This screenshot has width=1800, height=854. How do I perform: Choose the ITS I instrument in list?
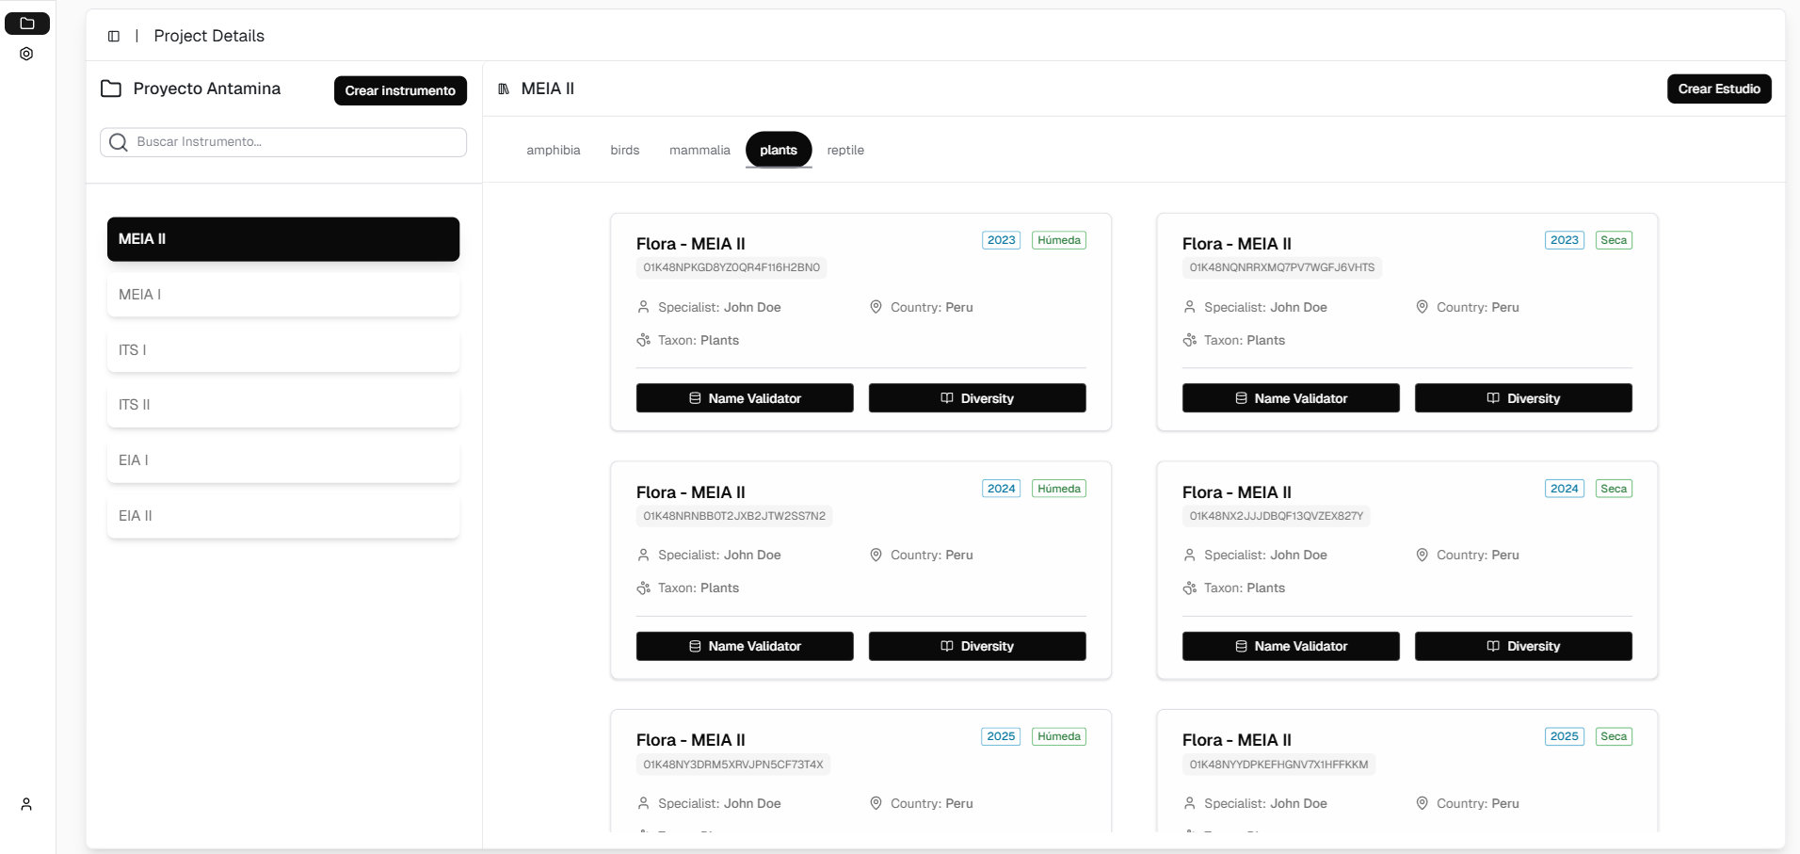pos(283,350)
